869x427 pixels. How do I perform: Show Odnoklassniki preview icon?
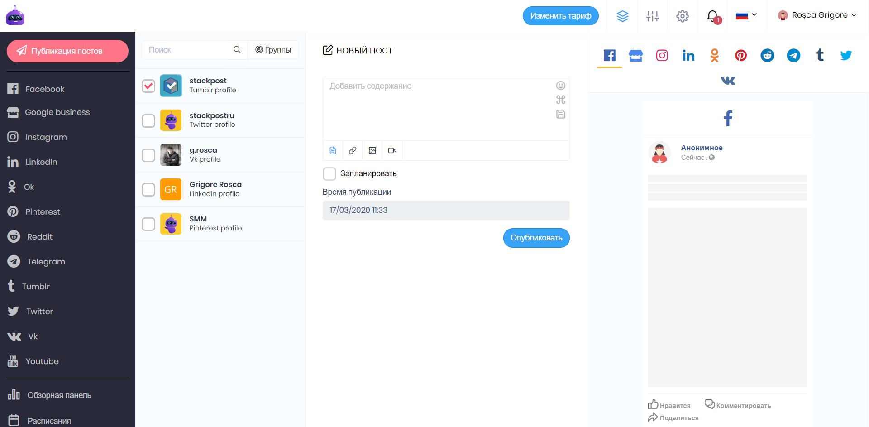point(715,56)
